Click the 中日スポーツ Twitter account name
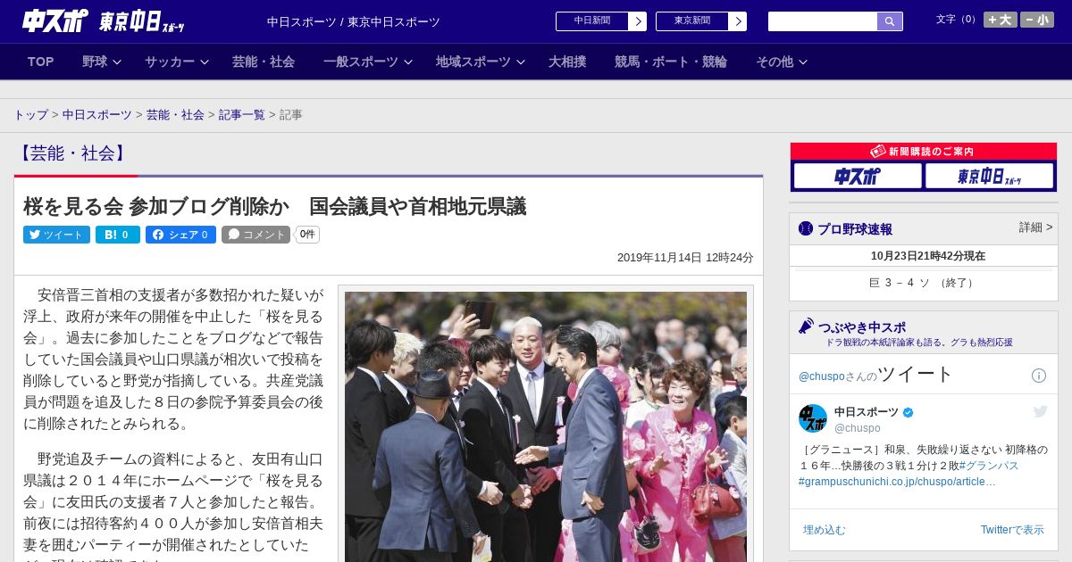Image resolution: width=1072 pixels, height=562 pixels. point(867,412)
